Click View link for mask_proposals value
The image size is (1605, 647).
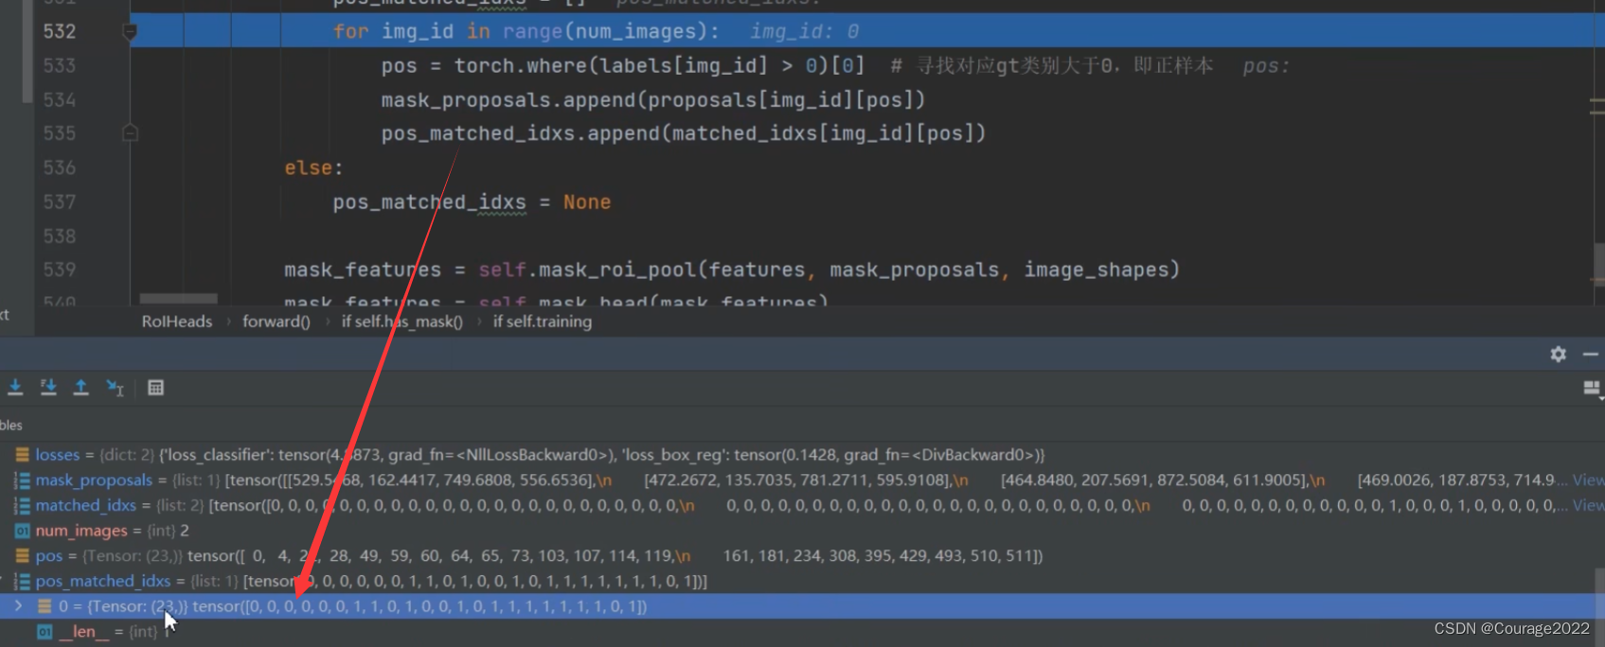pyautogui.click(x=1588, y=481)
